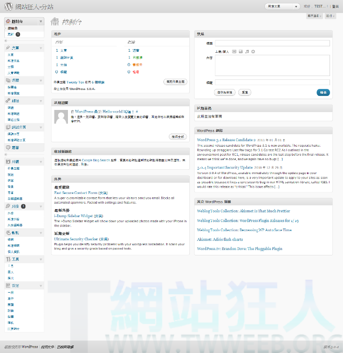Click the Plugins plug icon in sidebar

[8, 206]
